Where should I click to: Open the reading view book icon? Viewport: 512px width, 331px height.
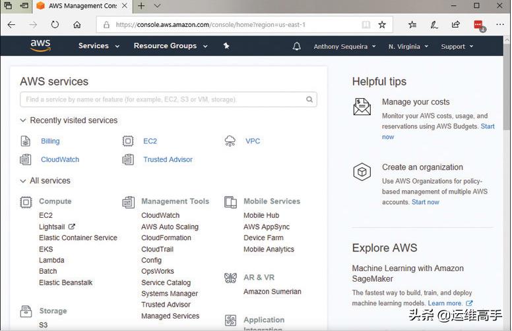[x=366, y=25]
